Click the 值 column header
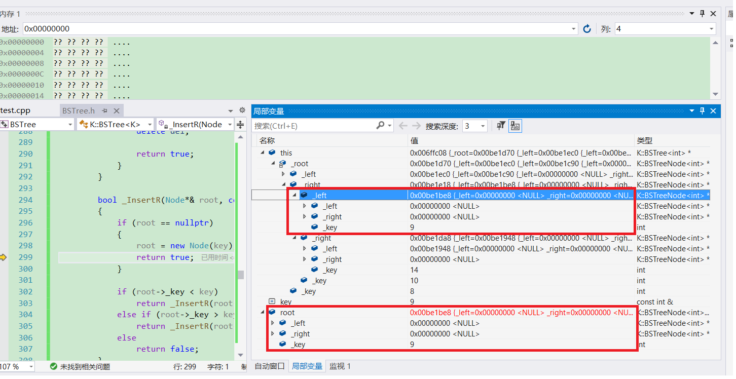The width and height of the screenshot is (736, 379). 414,140
